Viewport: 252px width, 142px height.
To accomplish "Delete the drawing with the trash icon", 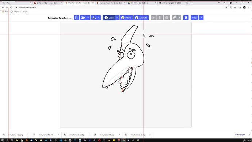I will pyautogui.click(x=186, y=18).
